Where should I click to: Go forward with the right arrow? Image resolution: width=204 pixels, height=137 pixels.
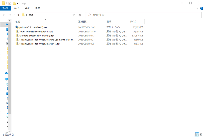(x=10, y=15)
